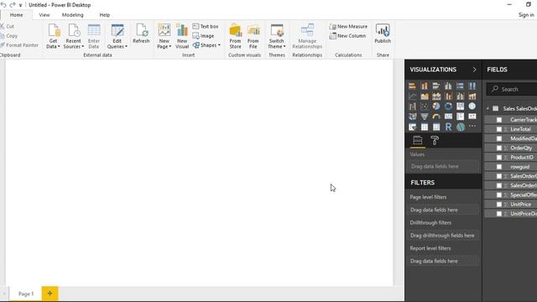Open the Format paint roller pane

click(x=435, y=140)
